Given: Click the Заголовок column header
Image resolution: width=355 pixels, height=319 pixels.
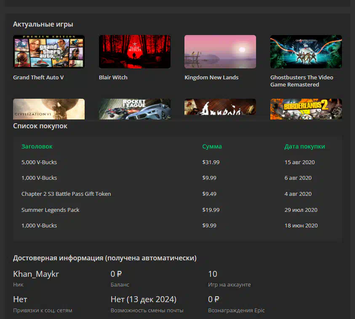Looking at the screenshot, I should tap(37, 146).
